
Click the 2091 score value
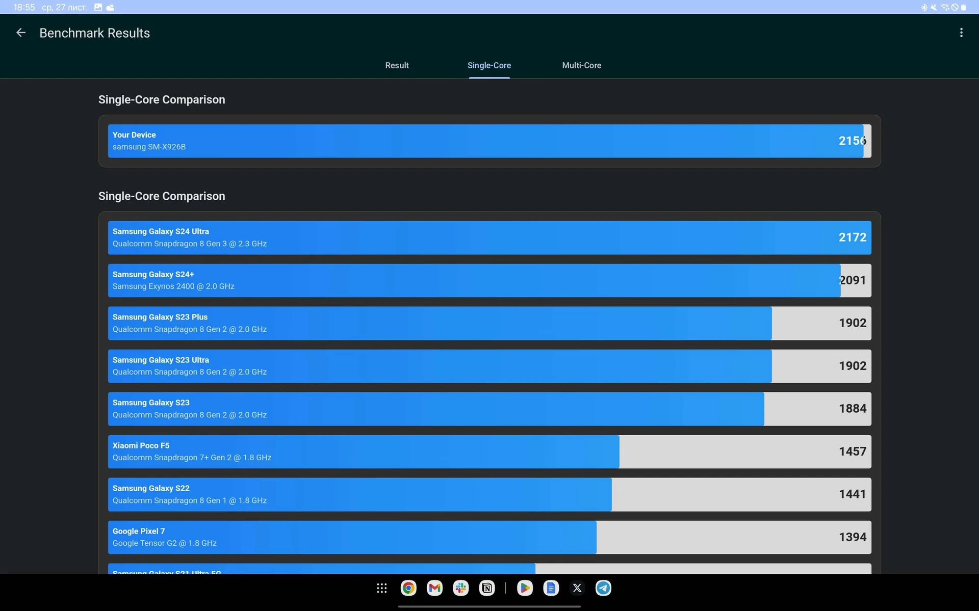(853, 280)
